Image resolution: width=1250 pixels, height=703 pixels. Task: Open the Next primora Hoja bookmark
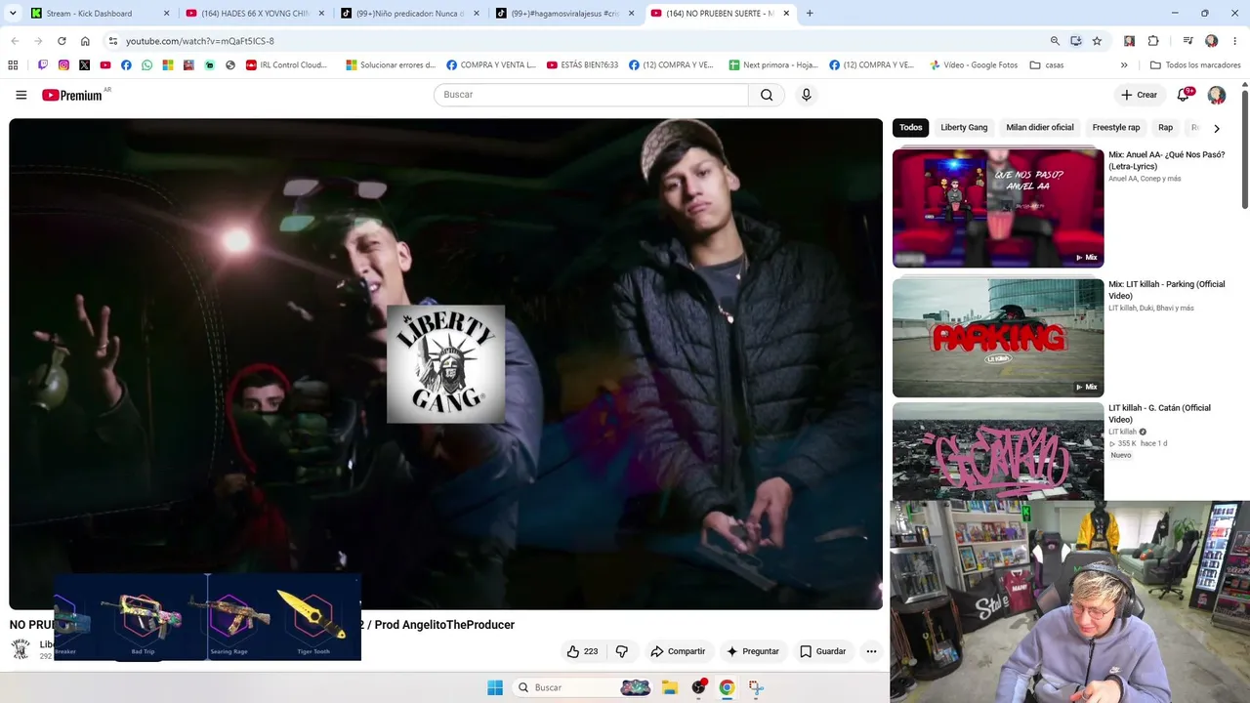(773, 65)
